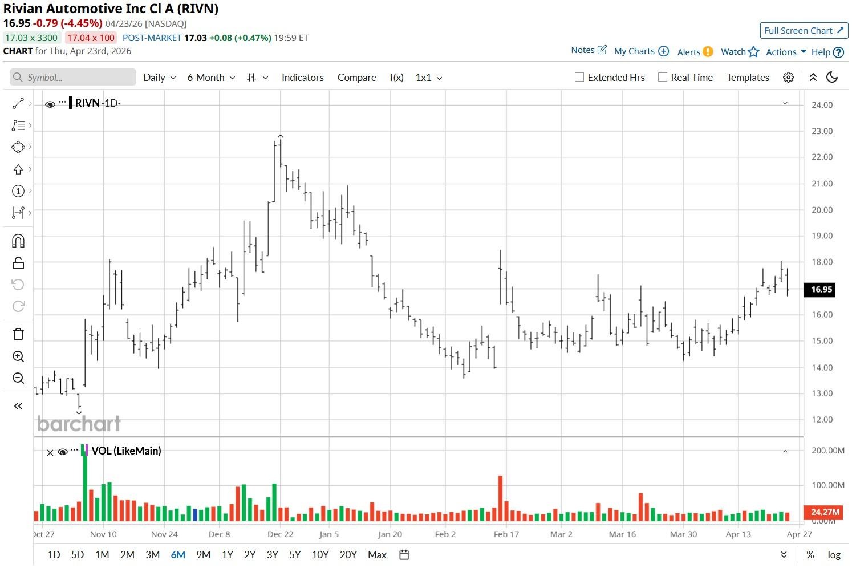Click the Alerts exclamation icon
This screenshot has height=568, width=852.
coord(708,51)
